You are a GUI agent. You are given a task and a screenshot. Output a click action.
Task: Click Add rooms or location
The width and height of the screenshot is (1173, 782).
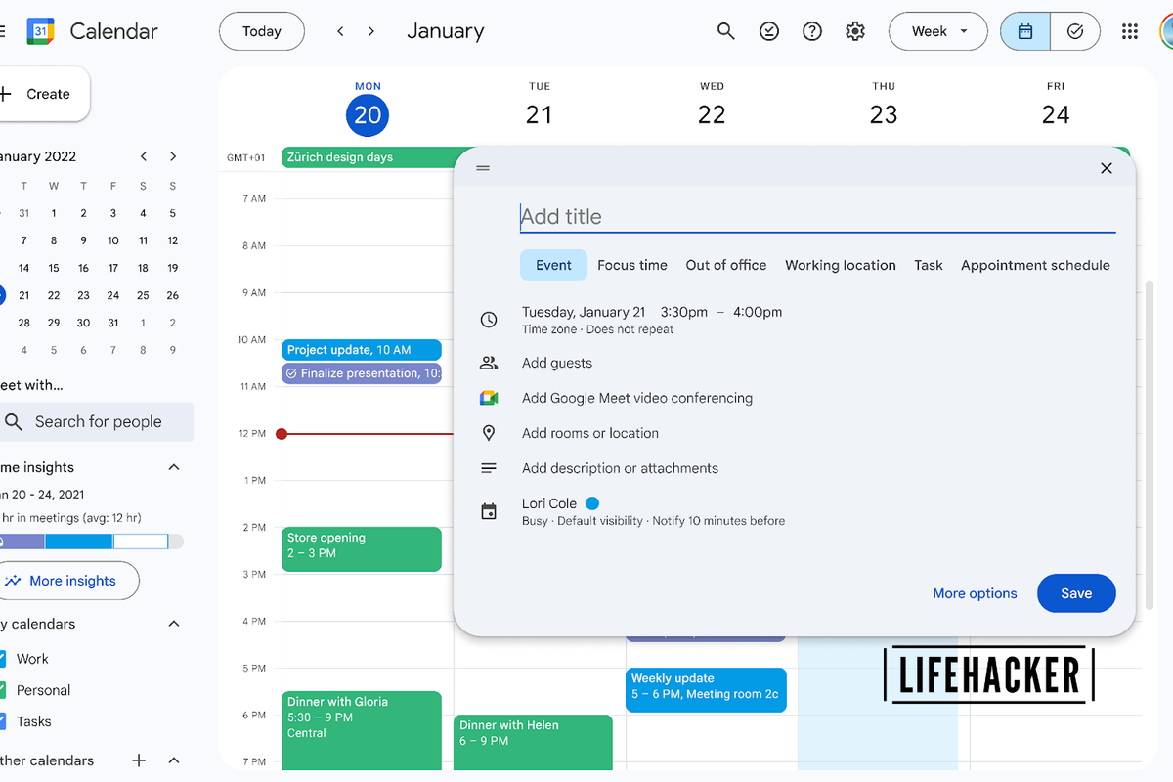[x=590, y=433]
